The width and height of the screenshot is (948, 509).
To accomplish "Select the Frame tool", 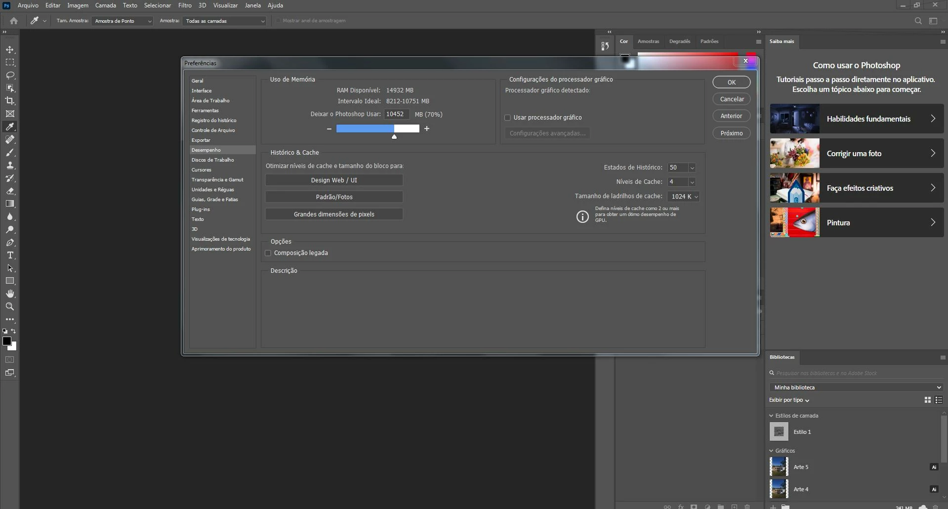I will click(x=10, y=114).
